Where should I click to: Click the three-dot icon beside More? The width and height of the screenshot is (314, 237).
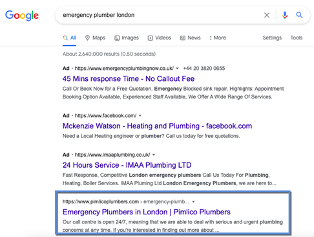(x=211, y=38)
